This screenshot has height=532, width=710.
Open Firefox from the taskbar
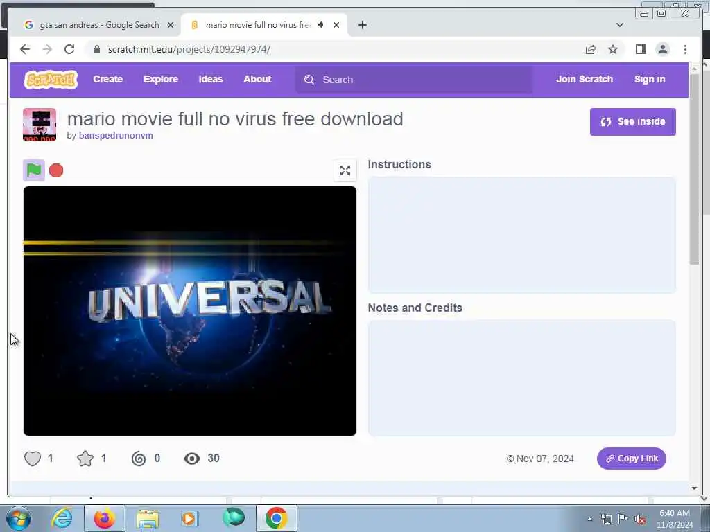click(105, 518)
